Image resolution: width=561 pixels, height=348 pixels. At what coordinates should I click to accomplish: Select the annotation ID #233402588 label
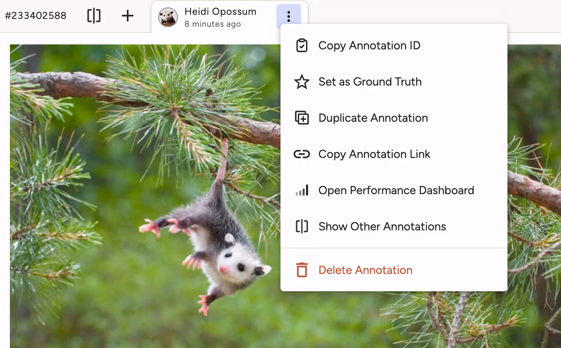35,16
